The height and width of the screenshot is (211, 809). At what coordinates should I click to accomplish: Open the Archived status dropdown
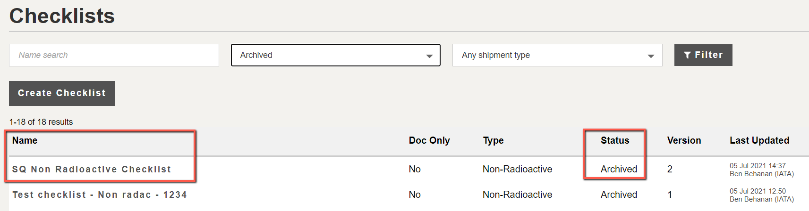tap(336, 55)
